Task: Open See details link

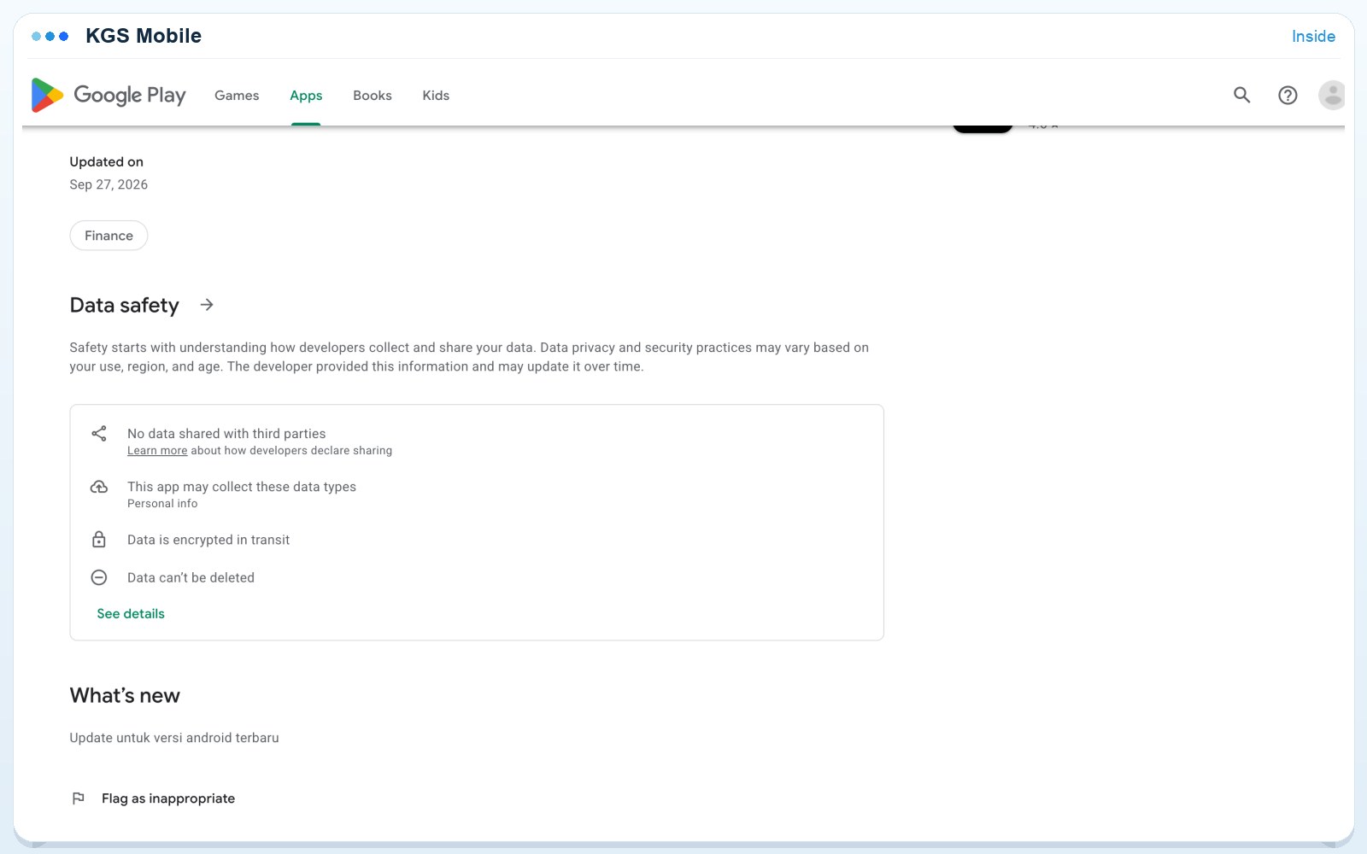Action: click(x=131, y=614)
